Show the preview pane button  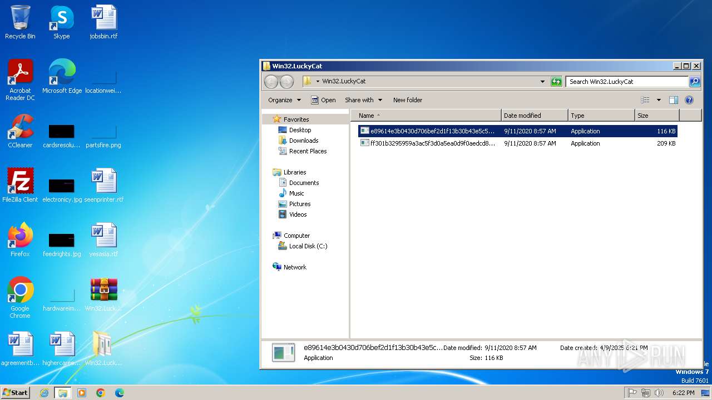pos(673,100)
